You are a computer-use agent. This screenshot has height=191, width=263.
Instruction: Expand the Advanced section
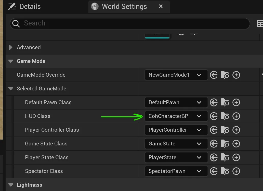point(11,47)
